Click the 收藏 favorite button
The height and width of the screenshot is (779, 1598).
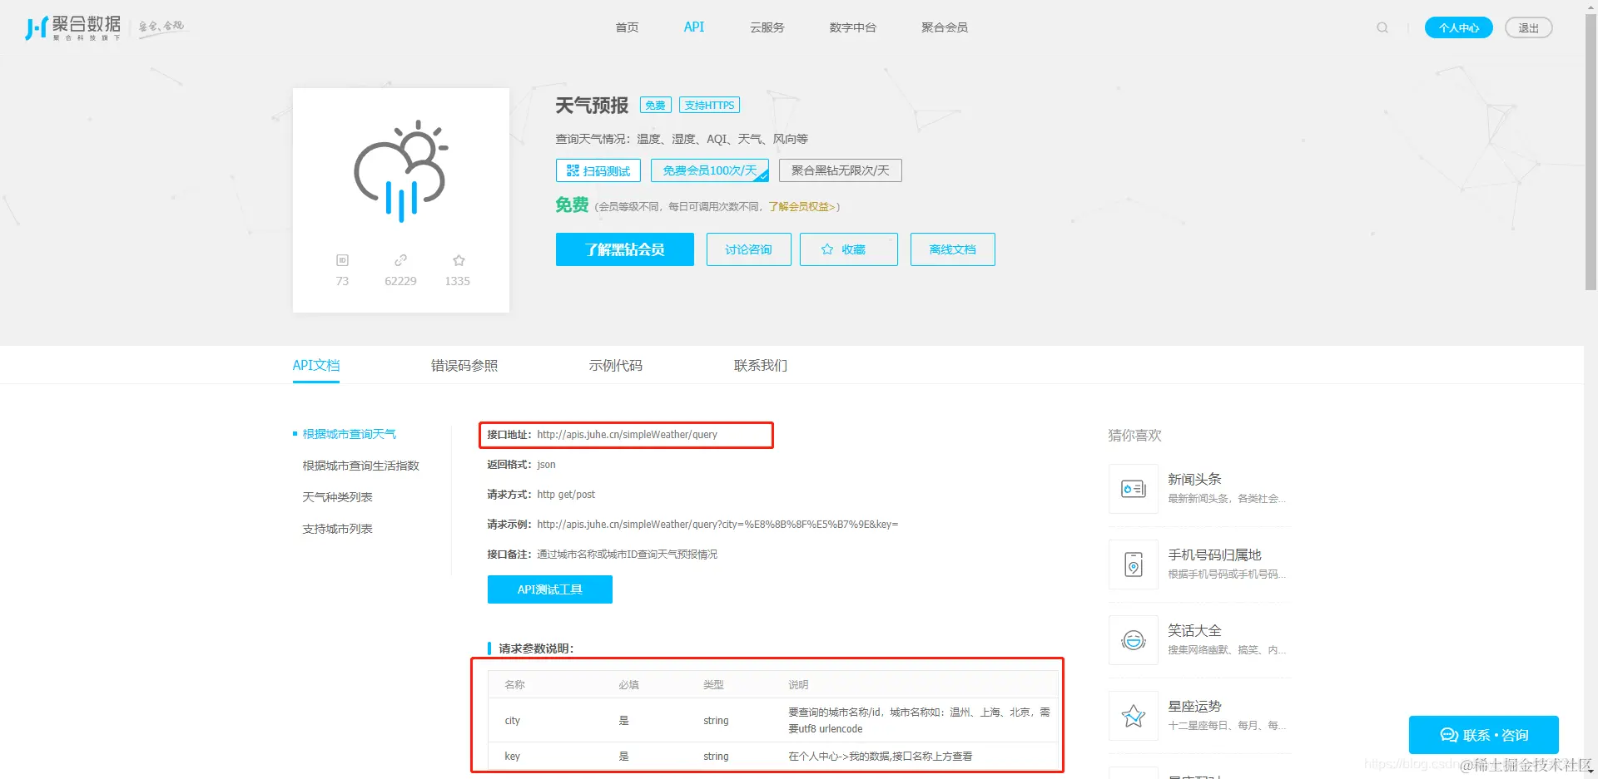click(x=849, y=249)
